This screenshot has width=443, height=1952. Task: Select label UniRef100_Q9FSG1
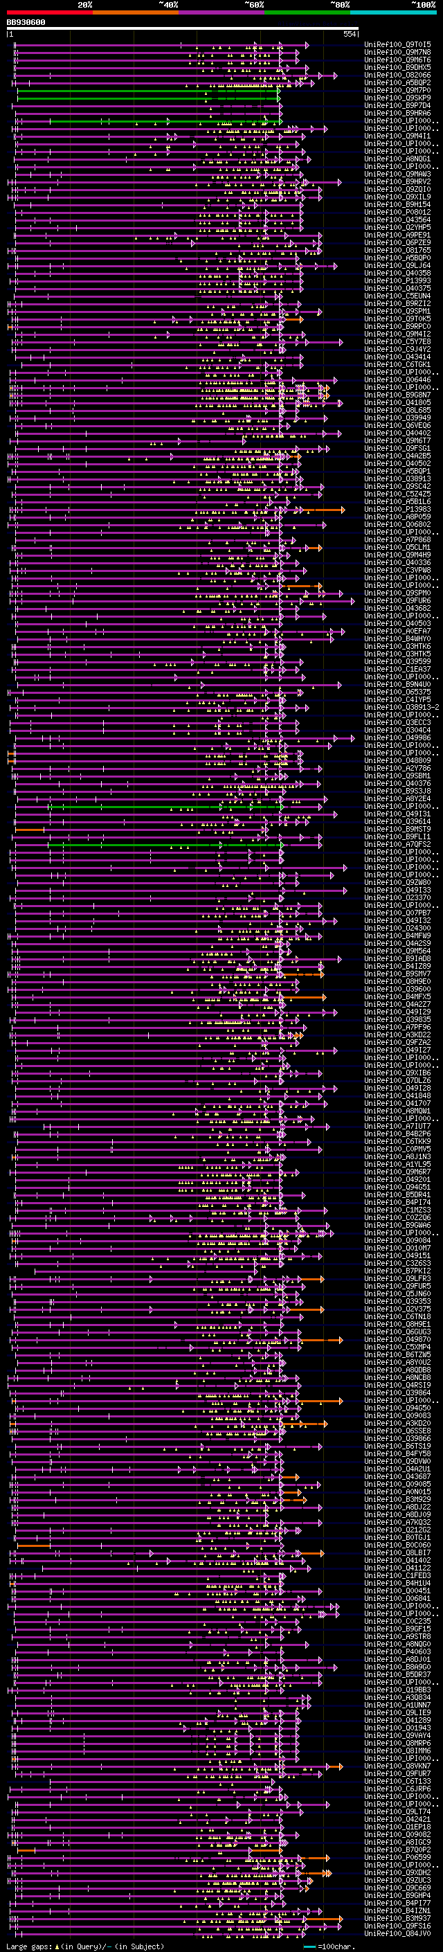click(397, 448)
